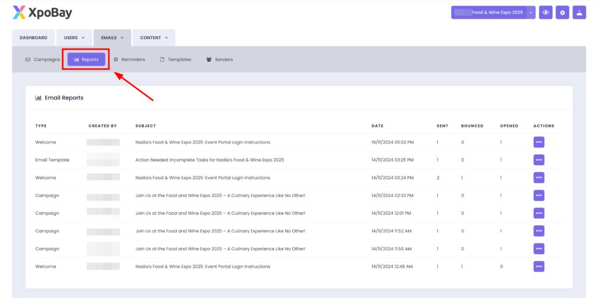This screenshot has height=298, width=597.
Task: Go to the Dashboard tab
Action: click(33, 38)
